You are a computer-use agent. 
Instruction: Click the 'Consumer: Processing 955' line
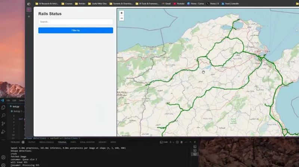pos(25,165)
